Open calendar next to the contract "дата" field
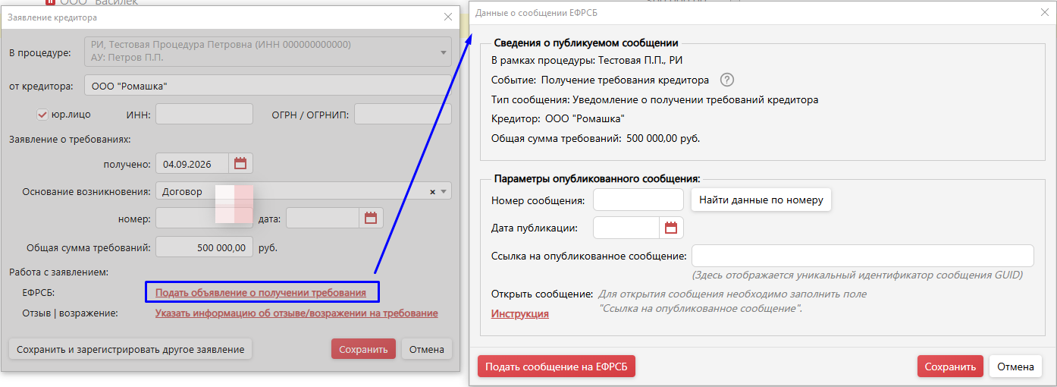The width and height of the screenshot is (1057, 387). 371,219
